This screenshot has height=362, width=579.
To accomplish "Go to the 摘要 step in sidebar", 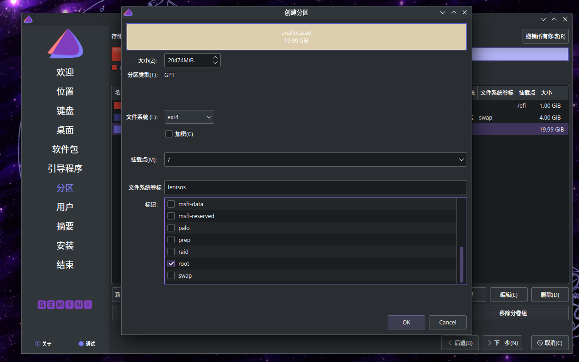I will (x=65, y=226).
